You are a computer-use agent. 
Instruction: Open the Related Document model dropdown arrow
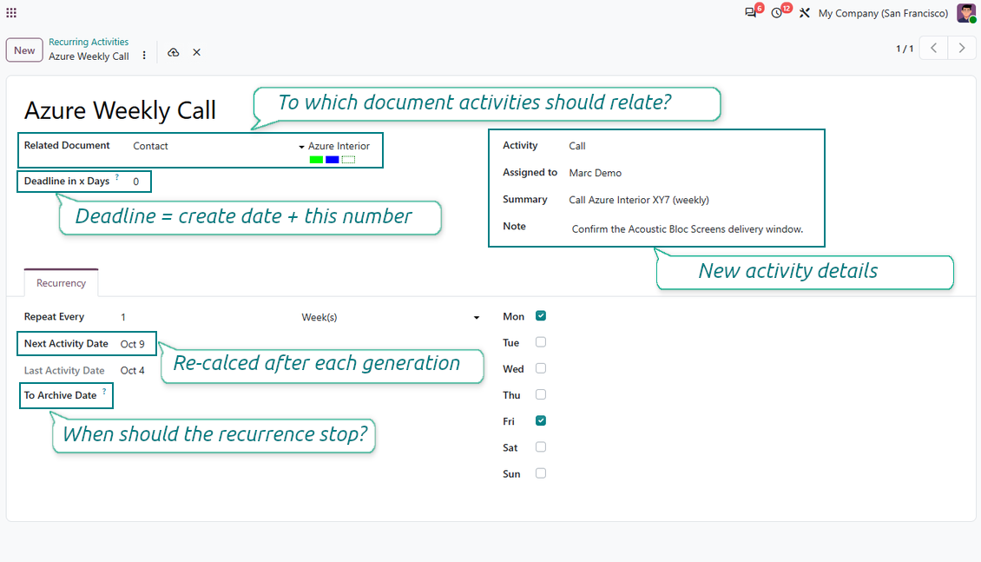click(x=301, y=147)
